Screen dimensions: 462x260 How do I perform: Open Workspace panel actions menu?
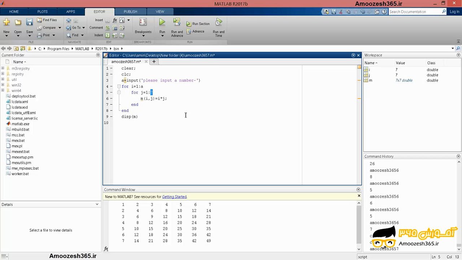[x=458, y=55]
